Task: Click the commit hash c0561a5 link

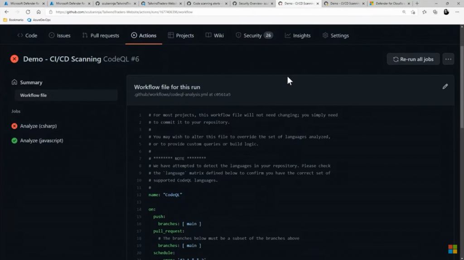Action: [x=222, y=94]
